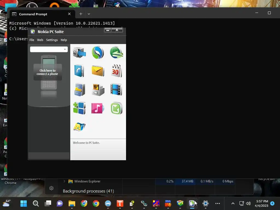Screen dimensions: 280x210
Task: Open the network icon in the system tray
Action: point(242,203)
